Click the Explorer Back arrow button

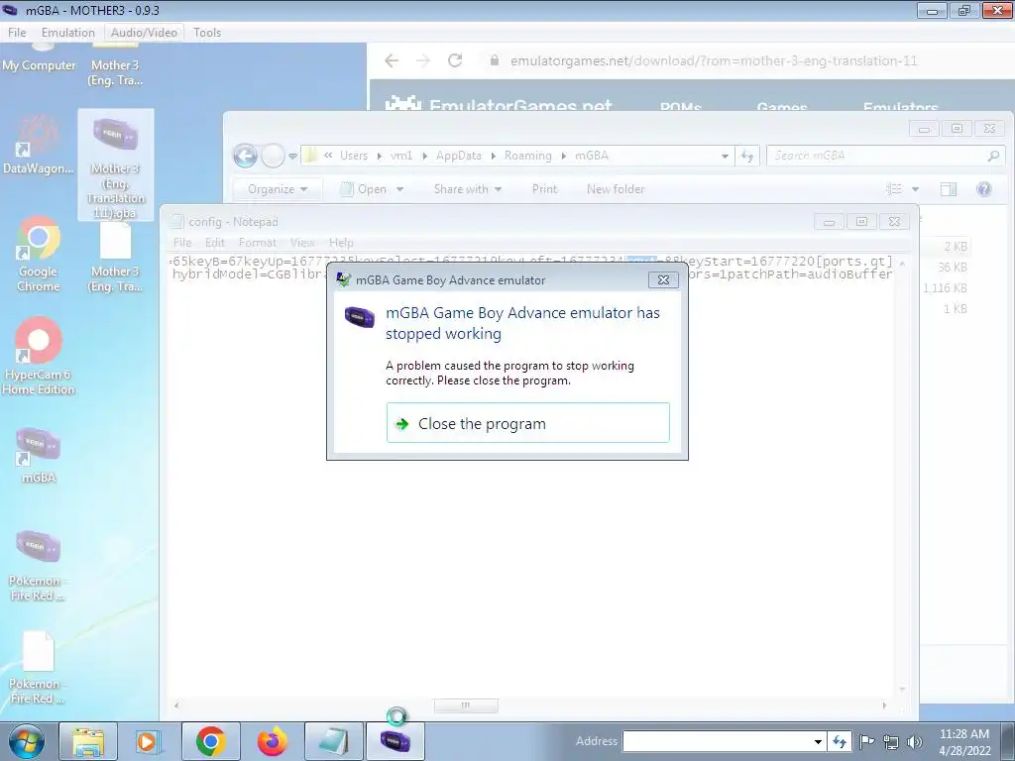pyautogui.click(x=246, y=156)
